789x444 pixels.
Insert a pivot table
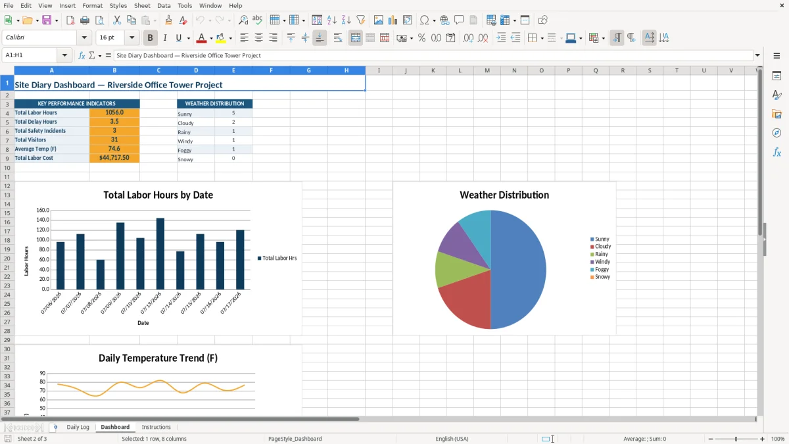coord(408,20)
